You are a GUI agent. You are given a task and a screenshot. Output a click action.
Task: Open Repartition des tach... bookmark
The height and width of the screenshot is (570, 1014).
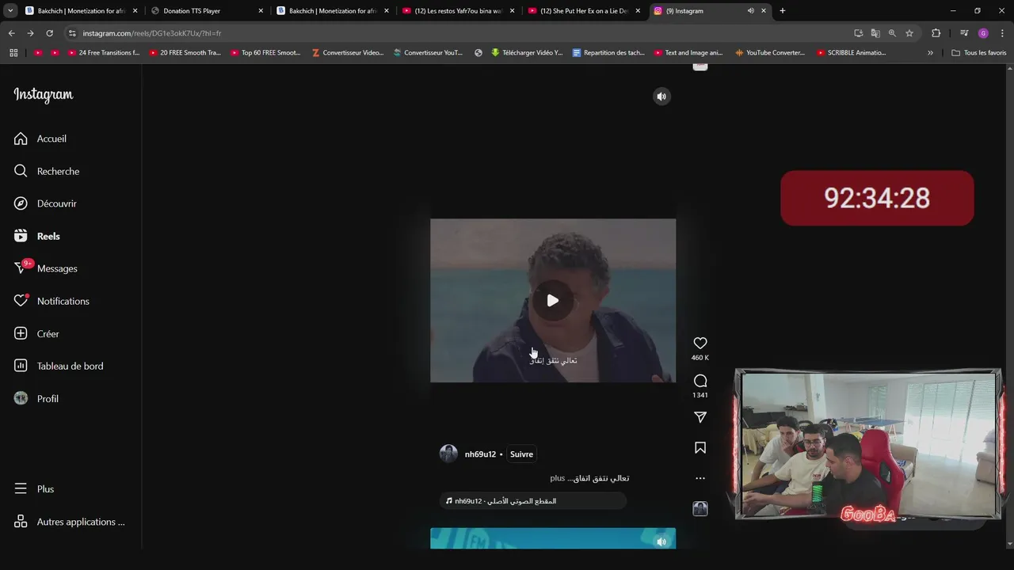[608, 53]
